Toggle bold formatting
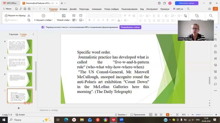The image size is (220, 123). pos(89,20)
